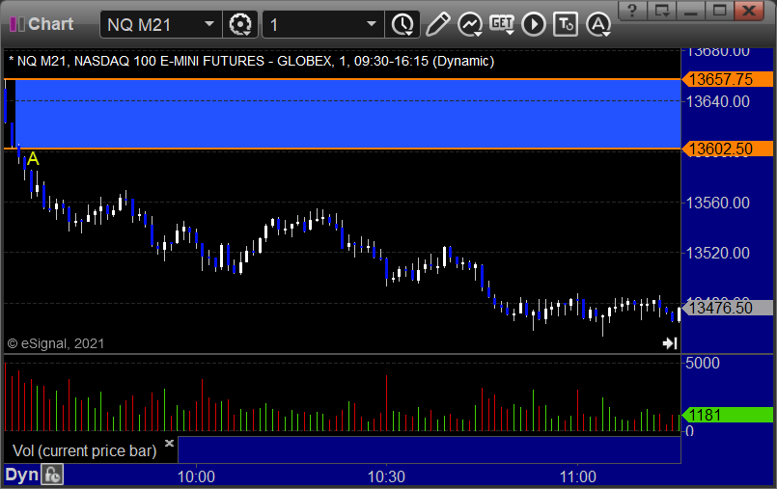Select the drawing tools pencil icon
This screenshot has height=489, width=777.
(437, 24)
